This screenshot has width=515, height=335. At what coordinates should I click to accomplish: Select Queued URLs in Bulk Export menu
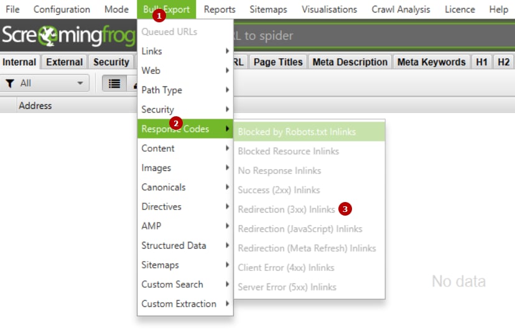click(185, 32)
